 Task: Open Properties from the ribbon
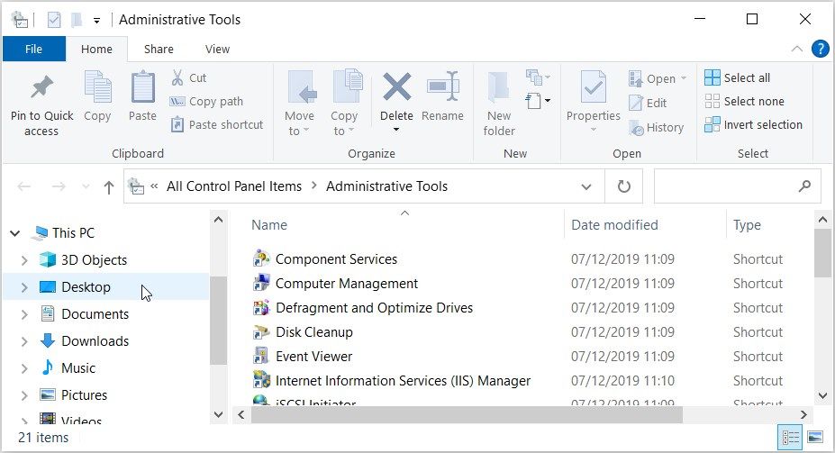point(593,88)
